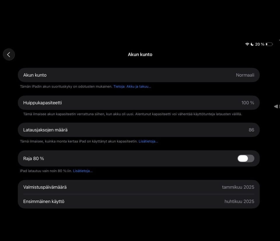Tap the battery indicator icon
Screen dimensions: 280x241
pyautogui.click(x=269, y=44)
